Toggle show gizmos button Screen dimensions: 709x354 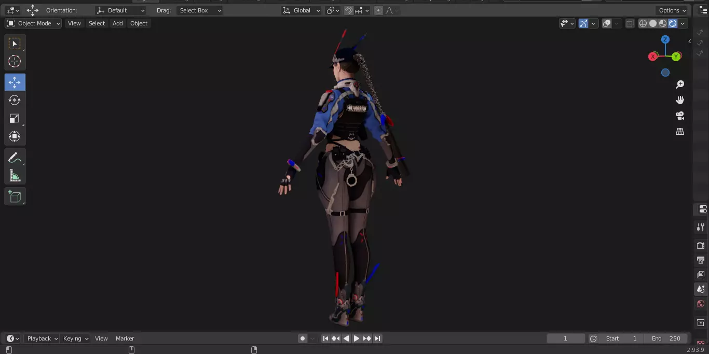click(583, 23)
